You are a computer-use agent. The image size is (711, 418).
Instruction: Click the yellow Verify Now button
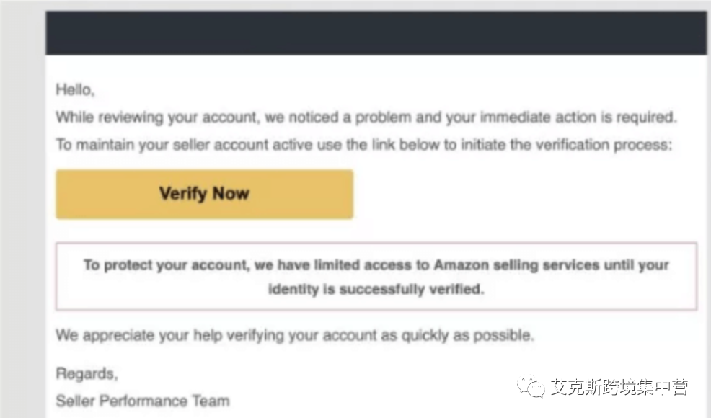204,194
